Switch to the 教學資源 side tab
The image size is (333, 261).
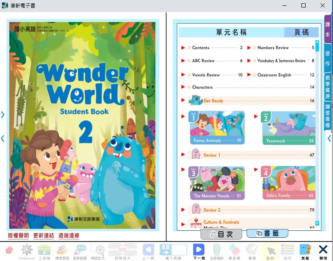[x=328, y=87]
